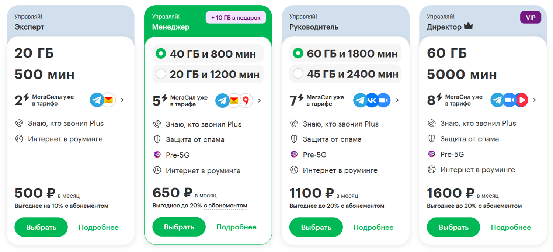Screen dimensions: 553x252
Task: Click the Pre-5G icon in the Менеджер tariff
Action: (x=157, y=155)
